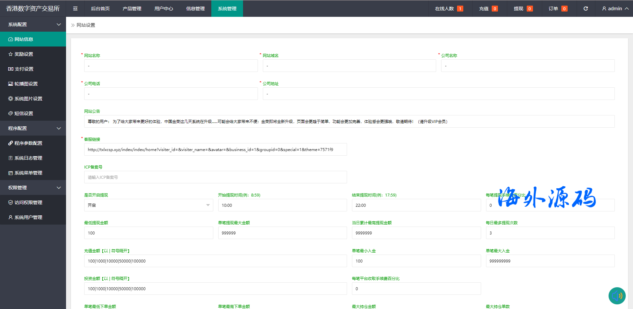Viewport: 633px width, 309px height.
Task: Click the sidebar collapse hamburger icon
Action: (x=75, y=9)
